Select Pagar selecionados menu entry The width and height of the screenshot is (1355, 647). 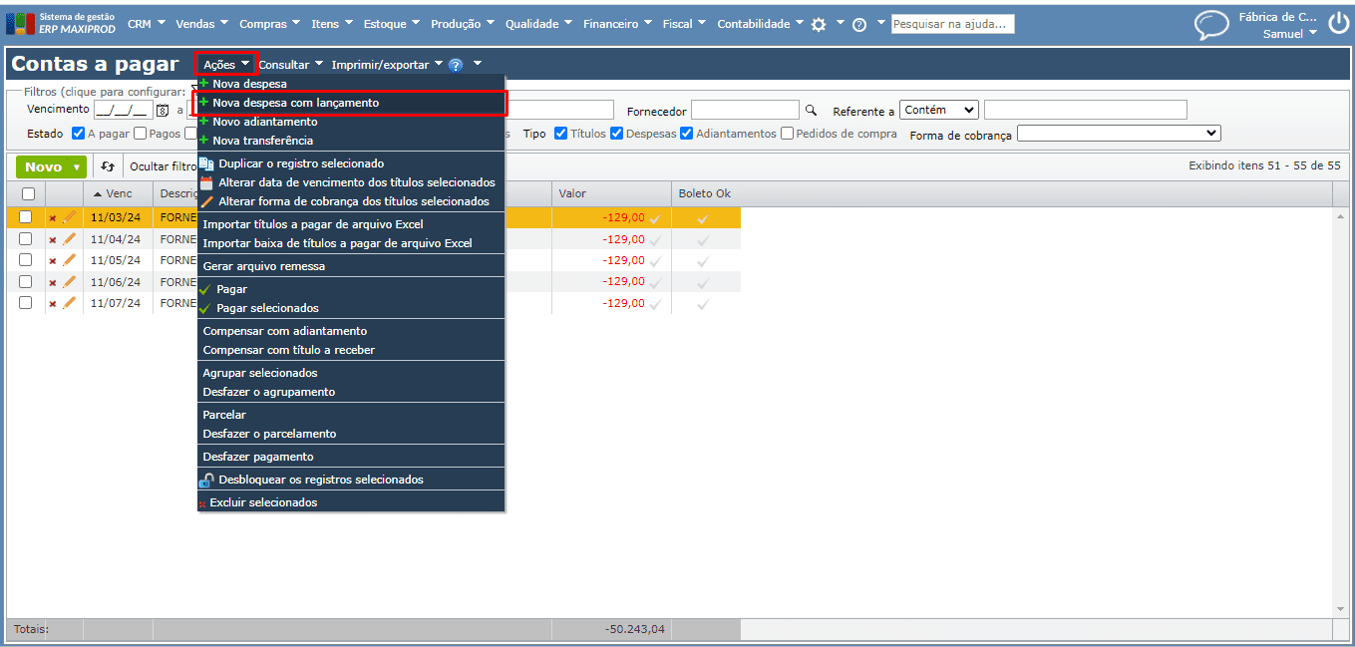[351, 308]
